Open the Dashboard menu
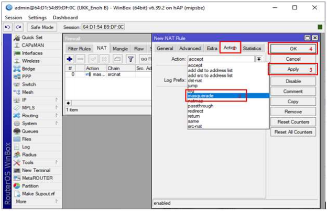This screenshot has width=327, height=211. [x=66, y=17]
